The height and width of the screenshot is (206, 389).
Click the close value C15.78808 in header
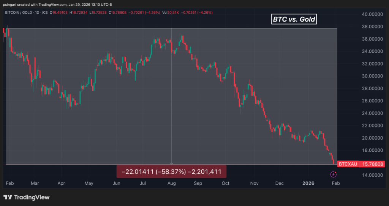[x=119, y=13]
